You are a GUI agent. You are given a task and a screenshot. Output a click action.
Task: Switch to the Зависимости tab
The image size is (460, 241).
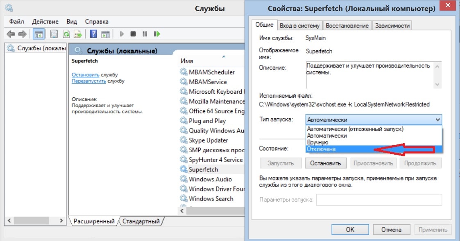click(x=392, y=25)
